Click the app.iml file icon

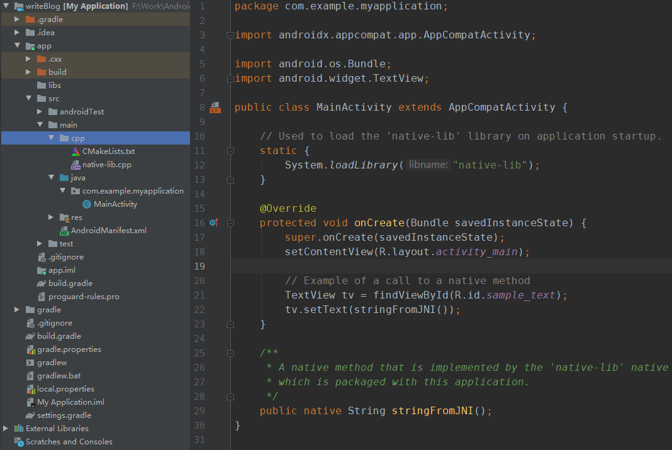pos(42,270)
